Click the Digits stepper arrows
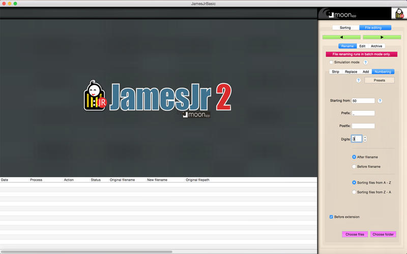407x254 pixels. tap(365, 139)
